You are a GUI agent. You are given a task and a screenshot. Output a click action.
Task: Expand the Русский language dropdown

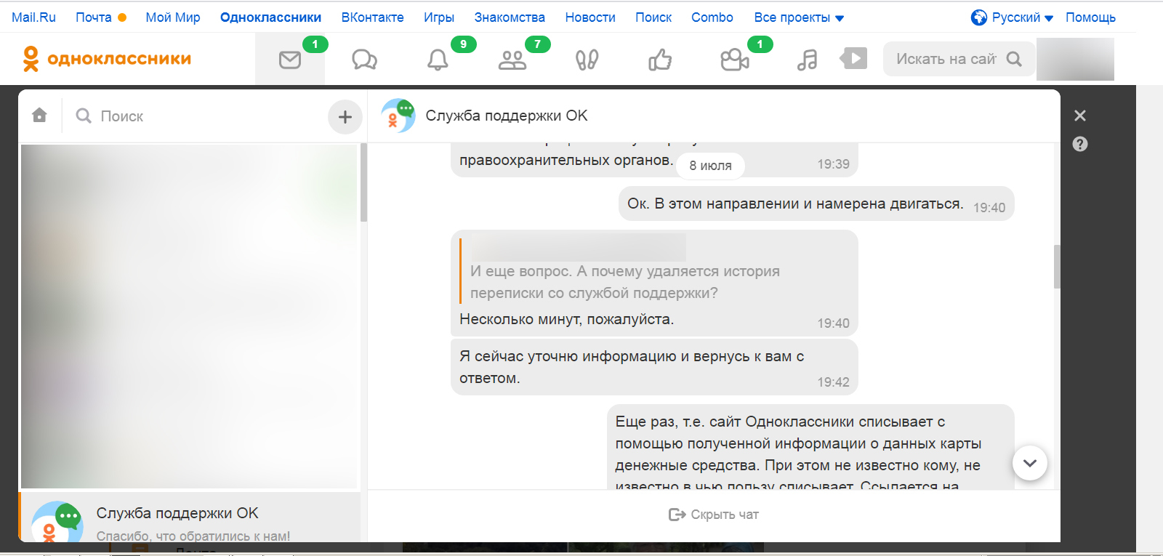click(x=1013, y=17)
